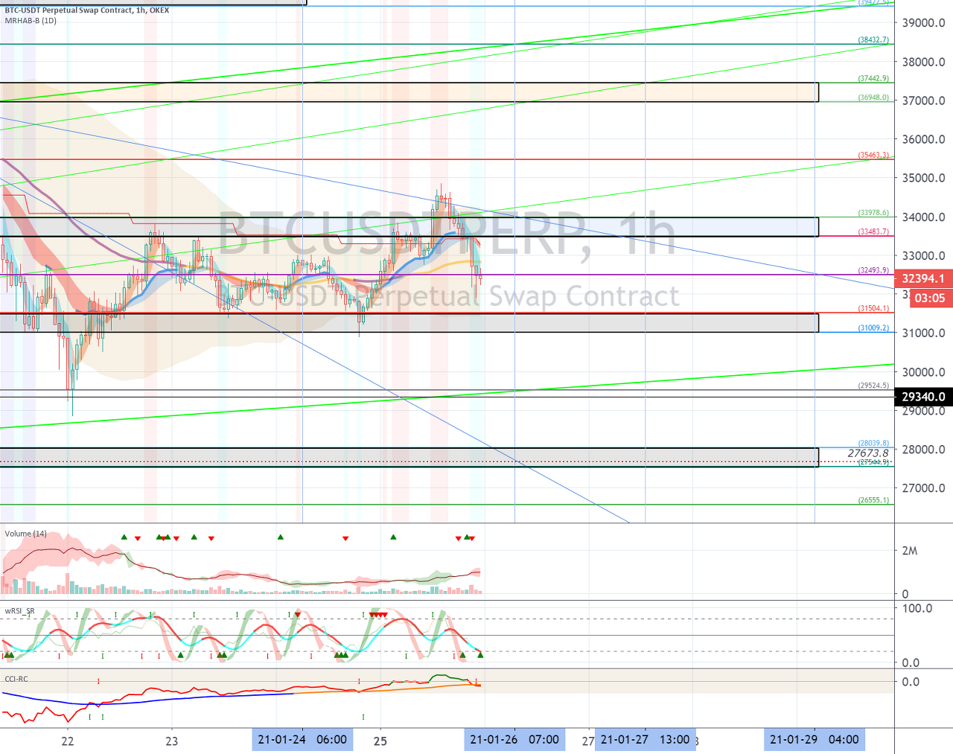Click 37000.0 on the price axis
The width and height of the screenshot is (953, 754).
[x=923, y=100]
